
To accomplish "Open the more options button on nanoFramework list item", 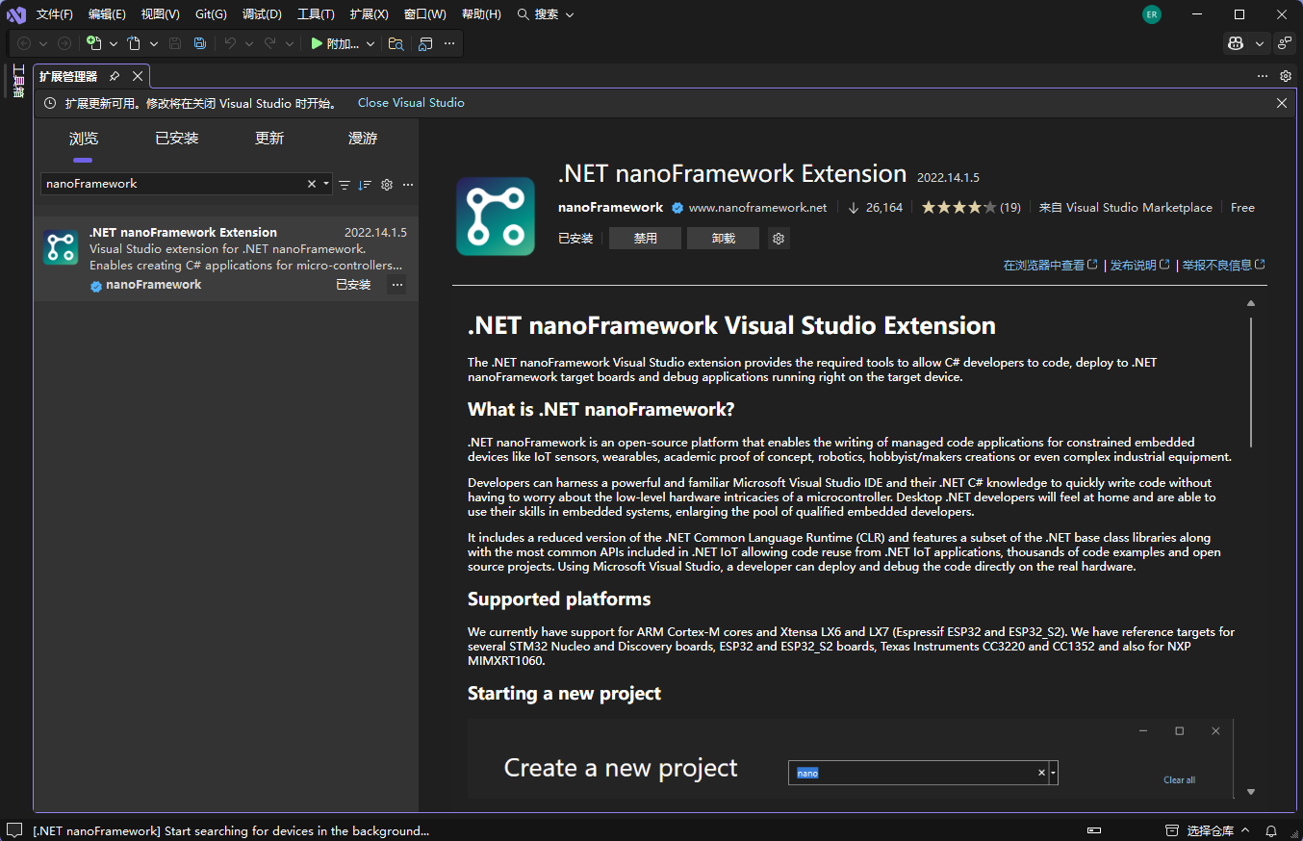I will [396, 285].
